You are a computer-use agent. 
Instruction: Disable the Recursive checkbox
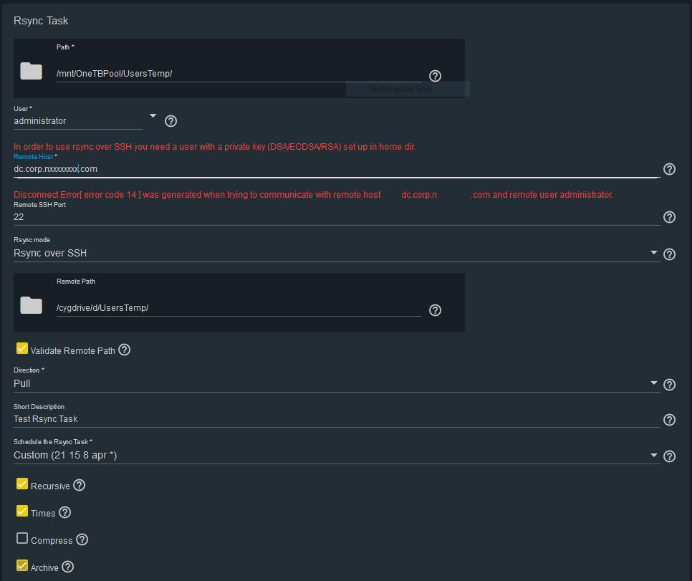pos(22,484)
